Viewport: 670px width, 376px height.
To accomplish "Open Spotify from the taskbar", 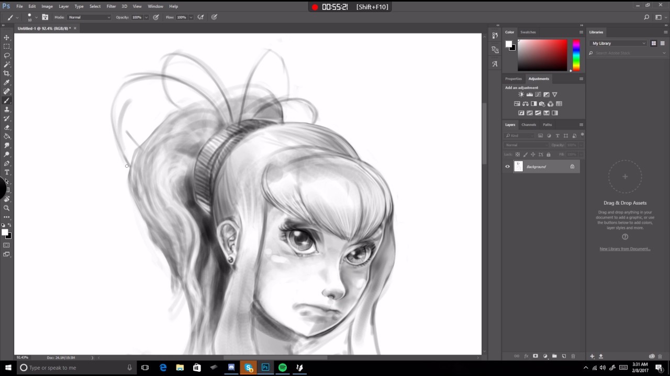I will (x=283, y=368).
